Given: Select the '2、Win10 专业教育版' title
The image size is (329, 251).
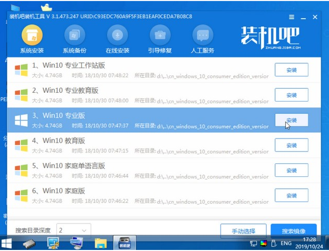Looking at the screenshot, I should click(65, 91).
